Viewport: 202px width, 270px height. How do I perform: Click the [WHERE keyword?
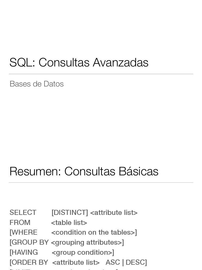(23, 232)
